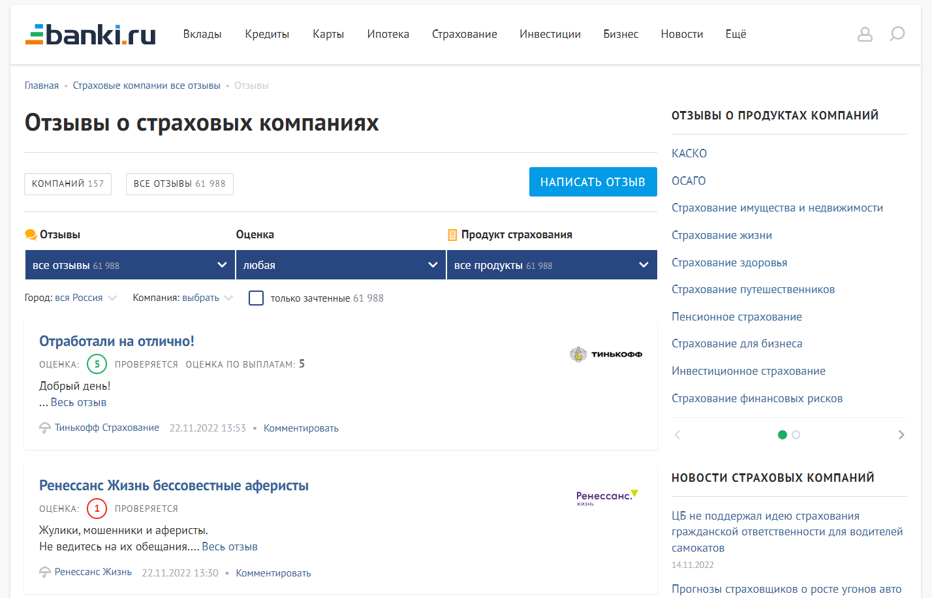Click the date 22.11.2022 13:53
932x598 pixels.
pyautogui.click(x=208, y=428)
